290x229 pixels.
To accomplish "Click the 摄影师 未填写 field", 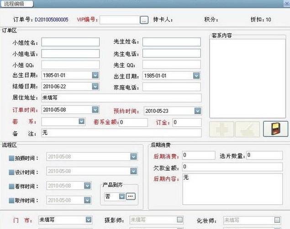I will 157,220.
